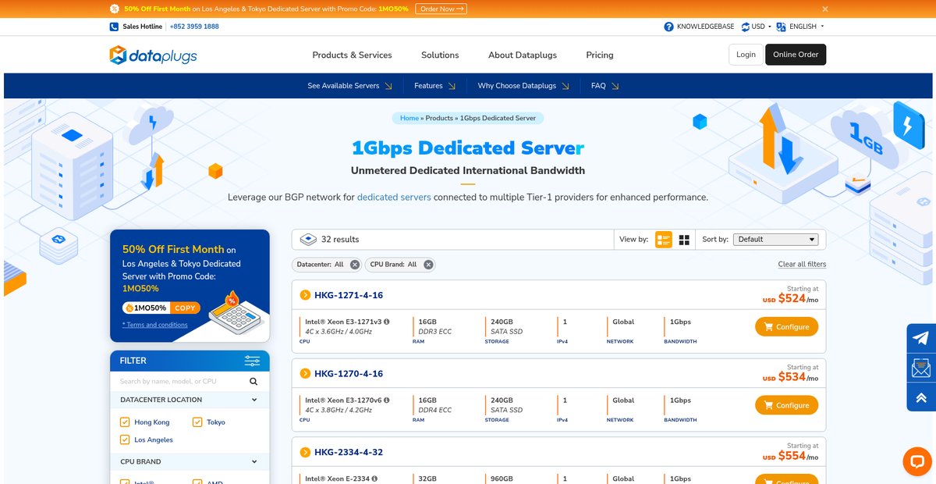The width and height of the screenshot is (936, 484).
Task: Open Products & Services menu
Action: 352,55
